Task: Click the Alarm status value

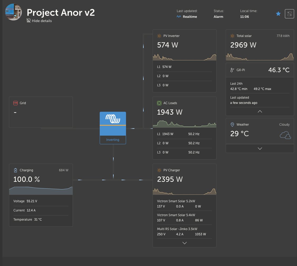Action: pyautogui.click(x=218, y=17)
